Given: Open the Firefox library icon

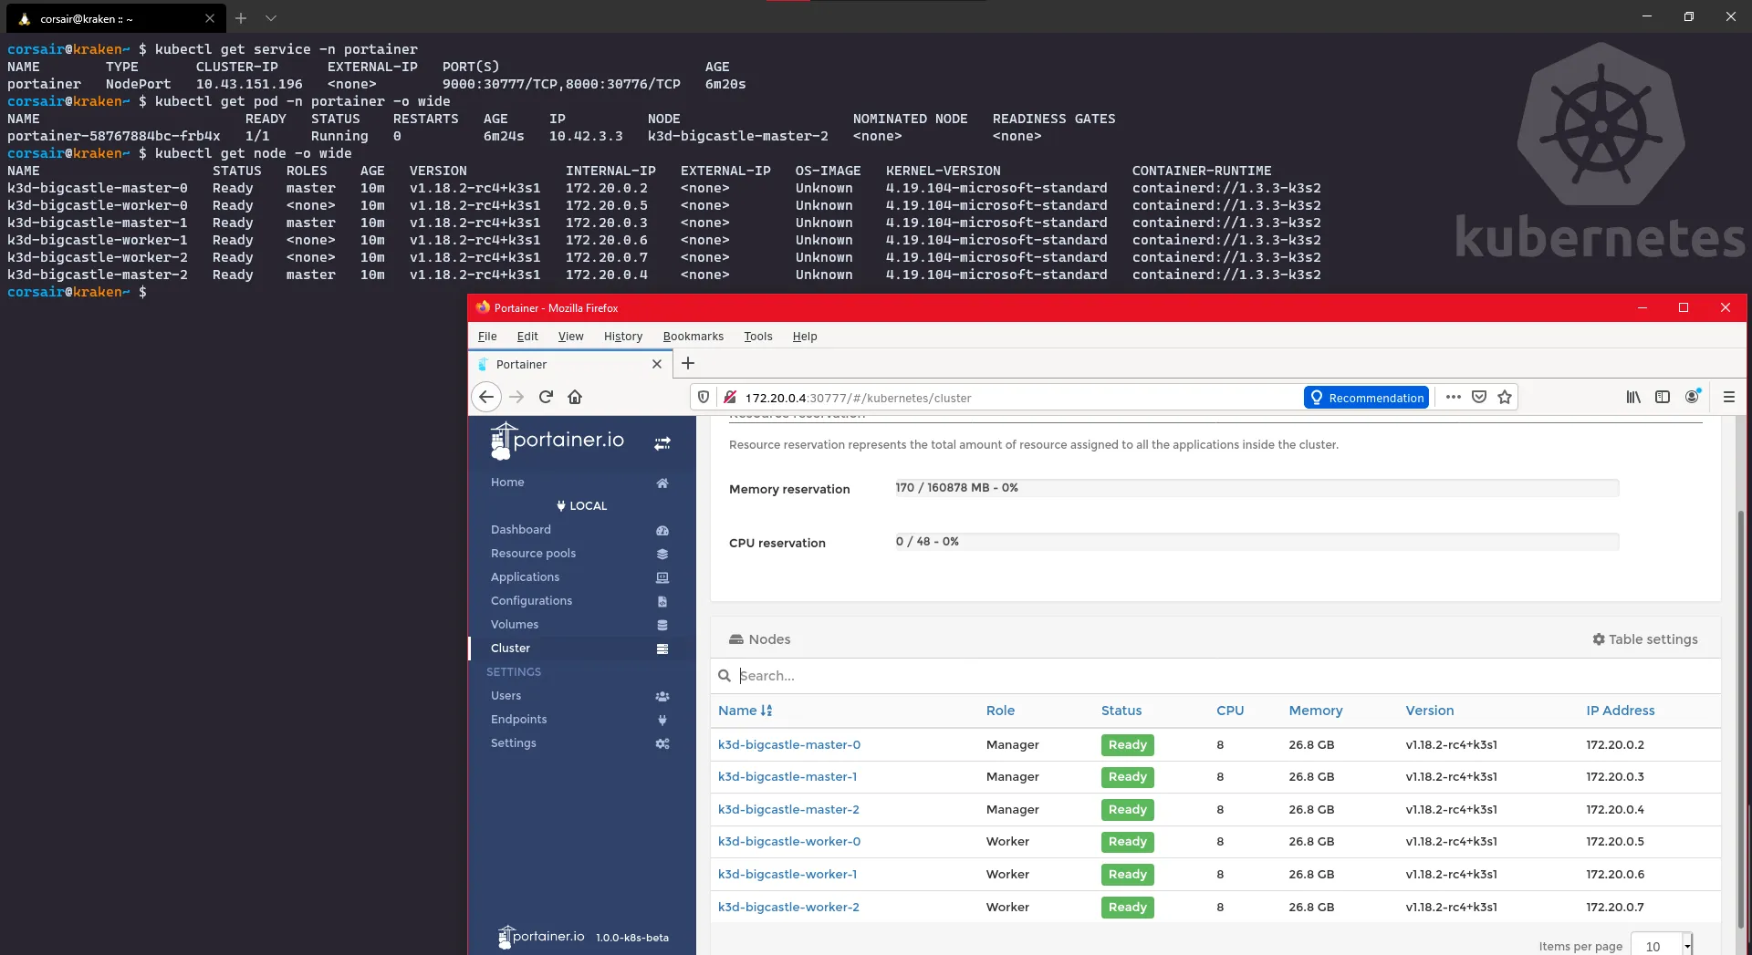Looking at the screenshot, I should point(1633,397).
